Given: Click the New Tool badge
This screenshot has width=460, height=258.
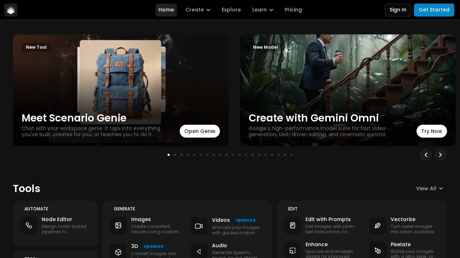Looking at the screenshot, I should 36,47.
